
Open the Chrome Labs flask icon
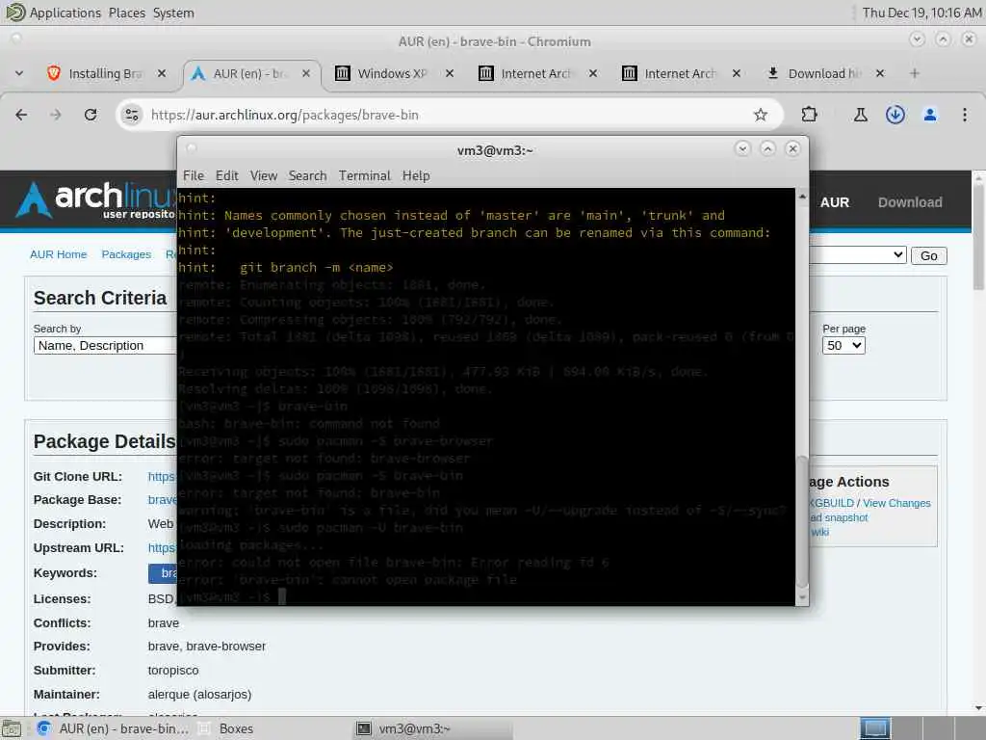(x=860, y=115)
